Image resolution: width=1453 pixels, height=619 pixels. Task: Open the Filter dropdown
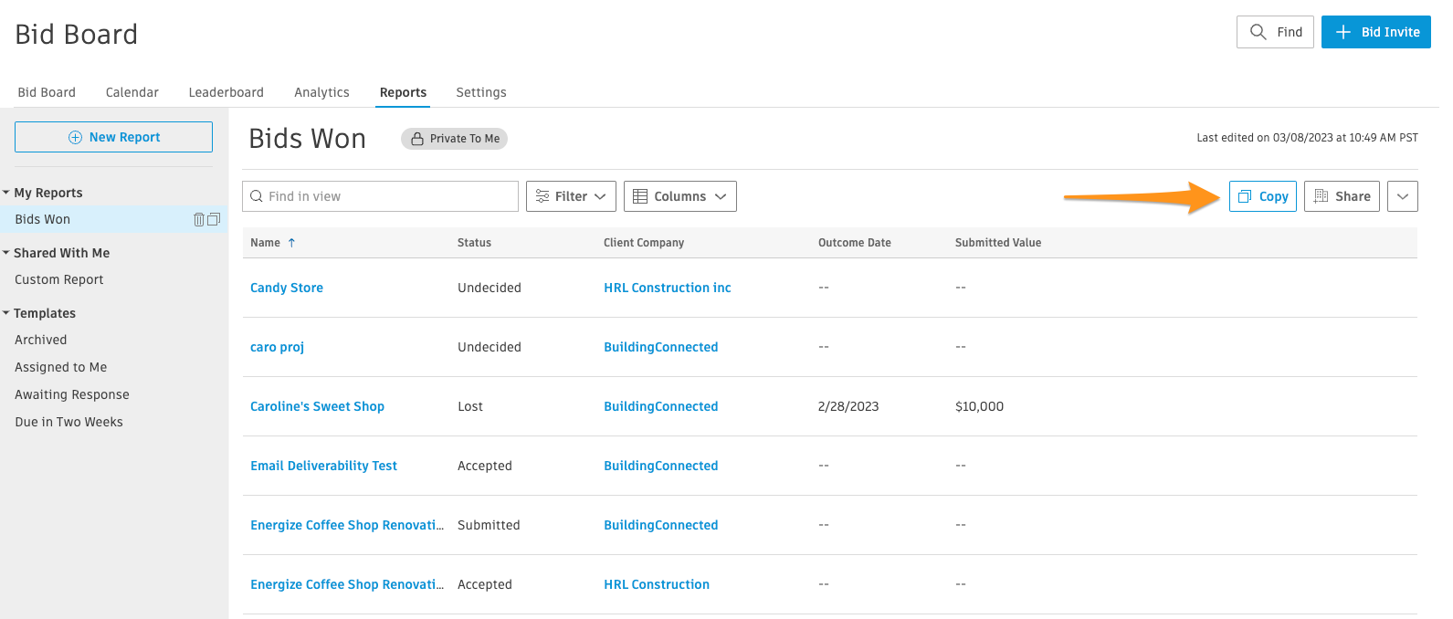571,196
